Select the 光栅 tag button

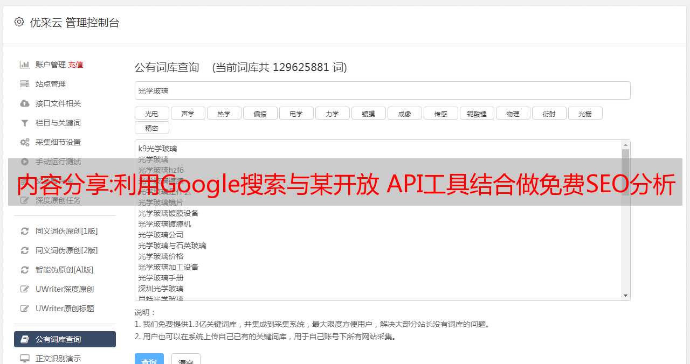point(585,113)
